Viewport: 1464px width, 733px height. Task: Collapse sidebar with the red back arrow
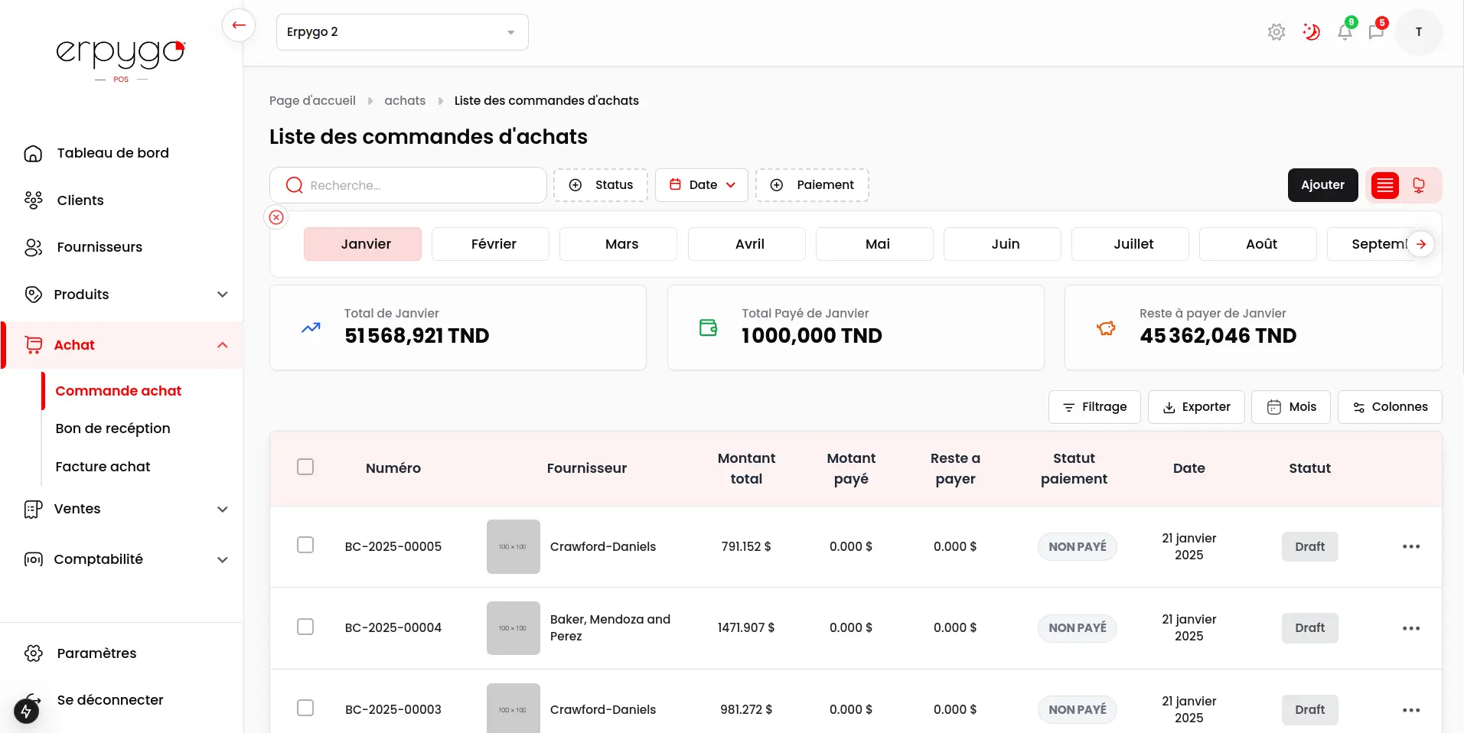[x=239, y=25]
